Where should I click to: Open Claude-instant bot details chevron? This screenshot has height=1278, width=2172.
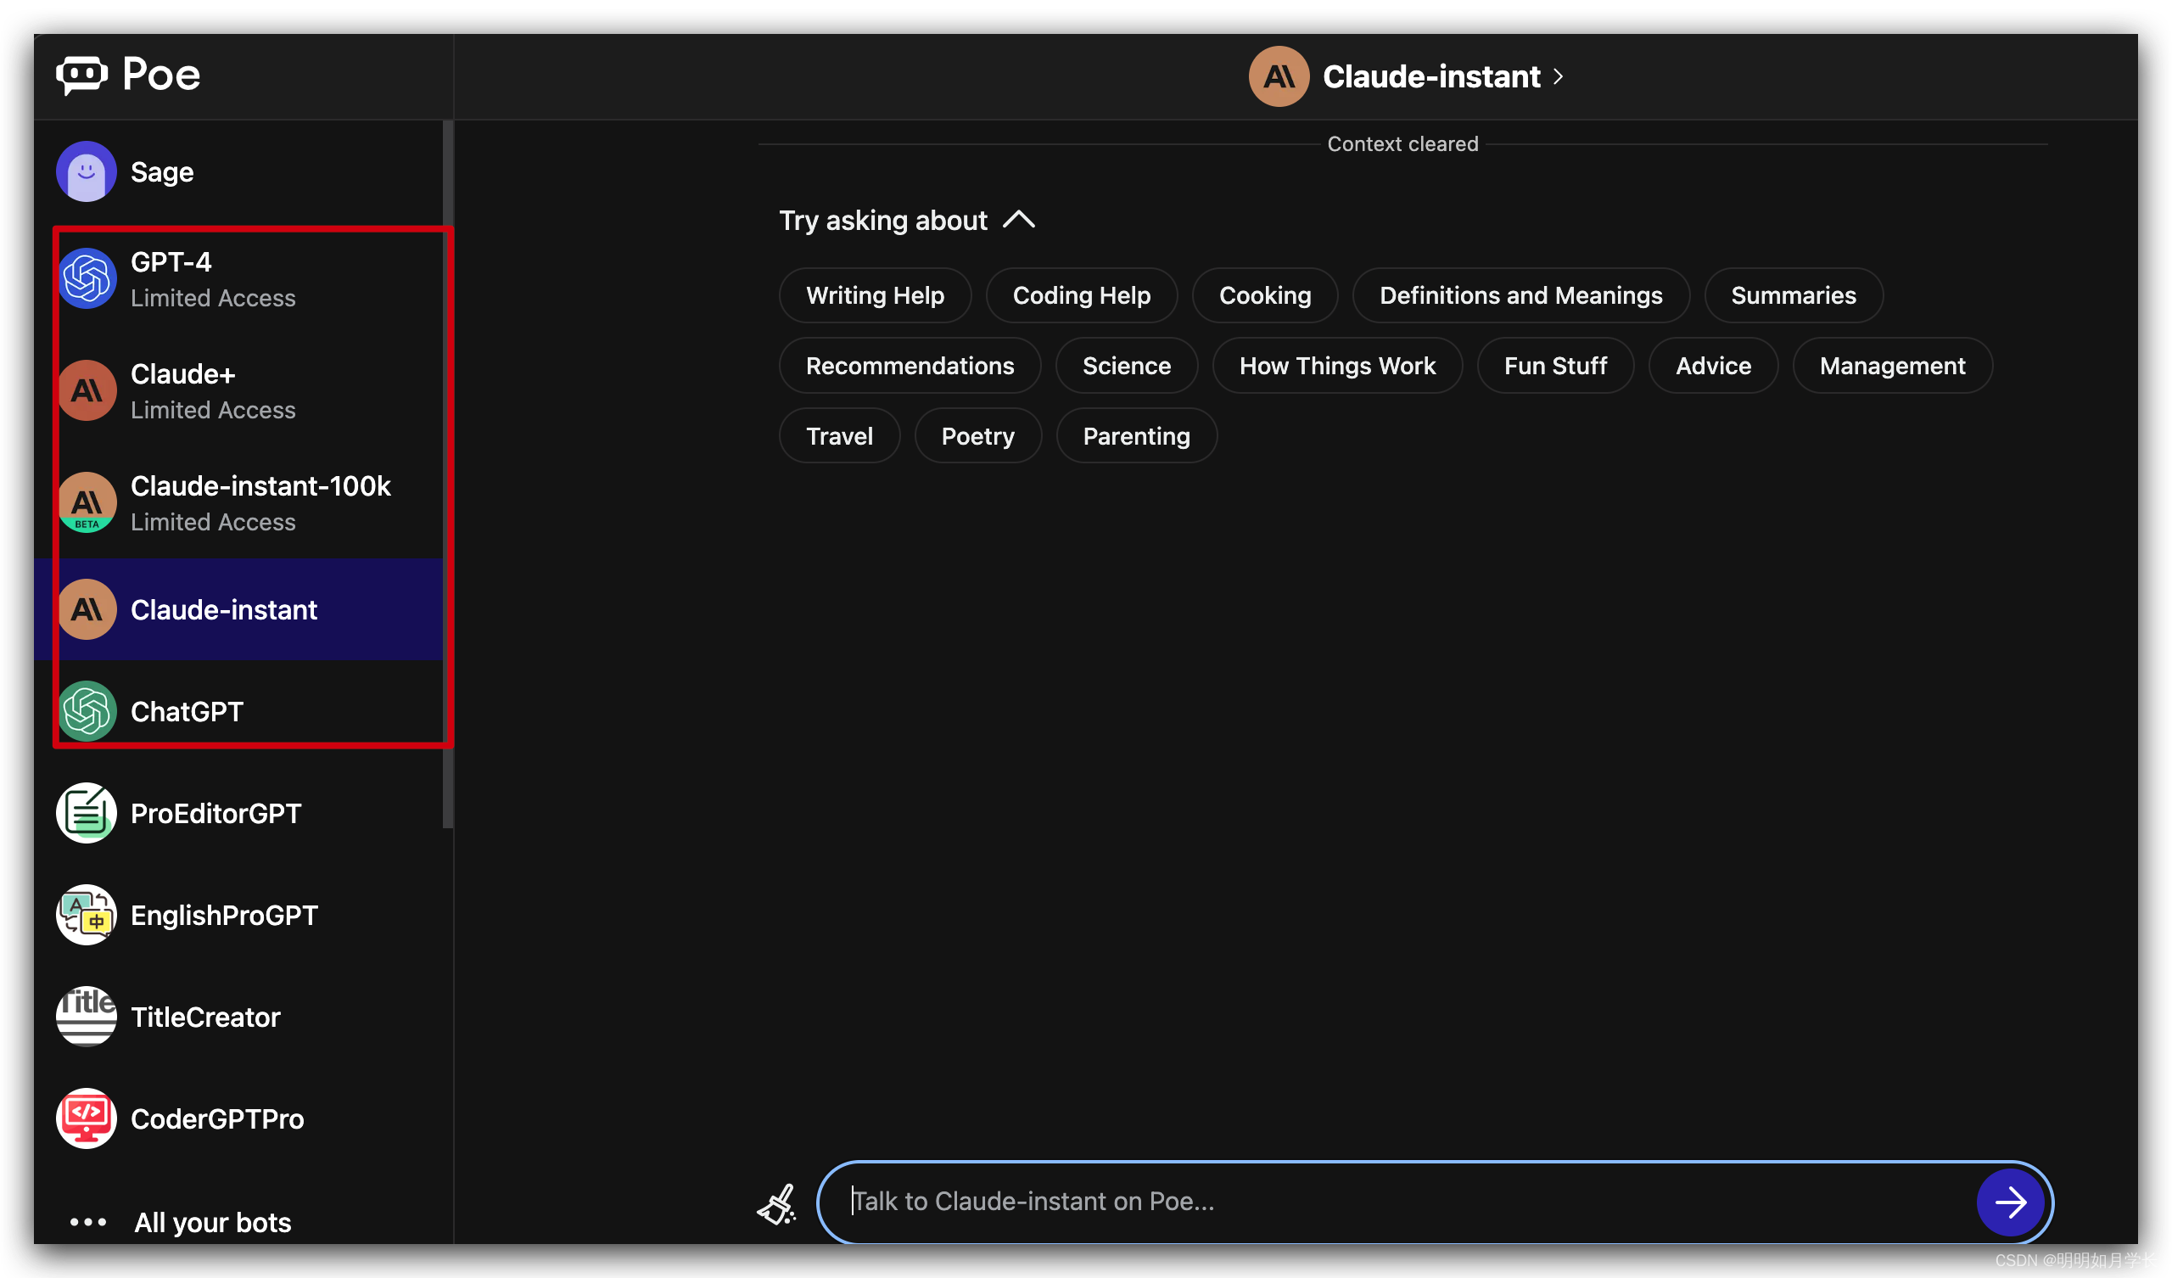(x=1559, y=76)
